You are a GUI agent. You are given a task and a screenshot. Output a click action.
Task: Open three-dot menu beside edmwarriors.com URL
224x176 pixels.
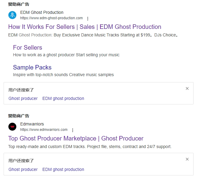pos(73,130)
